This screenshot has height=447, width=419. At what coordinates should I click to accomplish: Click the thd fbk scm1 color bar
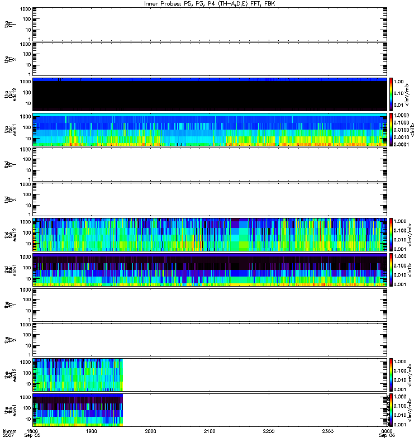pyautogui.click(x=391, y=270)
